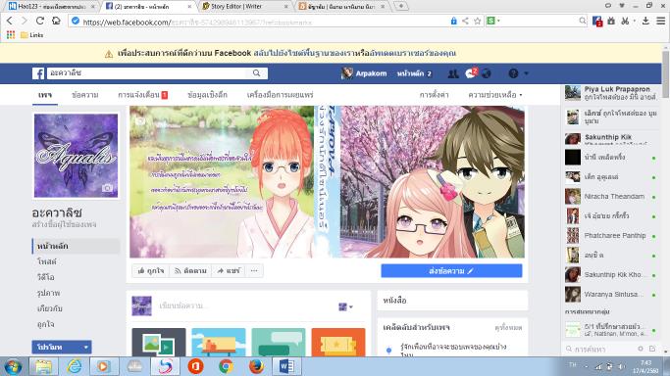
Task: Select เกี่ยวกับ in left sidebar
Action: click(50, 308)
